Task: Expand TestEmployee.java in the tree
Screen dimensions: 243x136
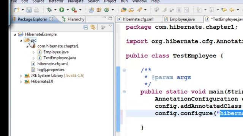Action: 33,58
